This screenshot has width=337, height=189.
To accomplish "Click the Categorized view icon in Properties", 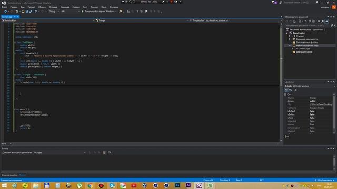I will [x=286, y=90].
